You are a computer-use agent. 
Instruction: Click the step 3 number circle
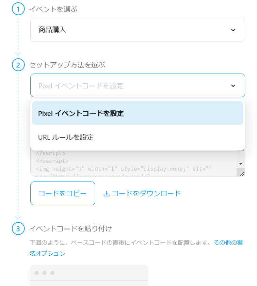[x=18, y=228]
